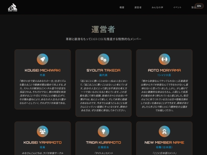Image resolution: width=207 pixels, height=155 pixels.
Task: Switch language with the EN button
Action: coord(199,6)
